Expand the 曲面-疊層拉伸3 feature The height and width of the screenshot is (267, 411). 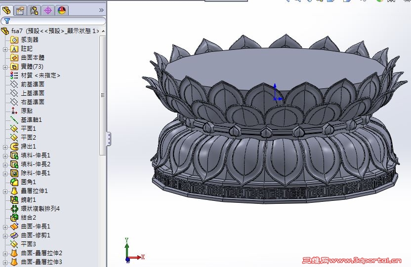[x=5, y=263]
